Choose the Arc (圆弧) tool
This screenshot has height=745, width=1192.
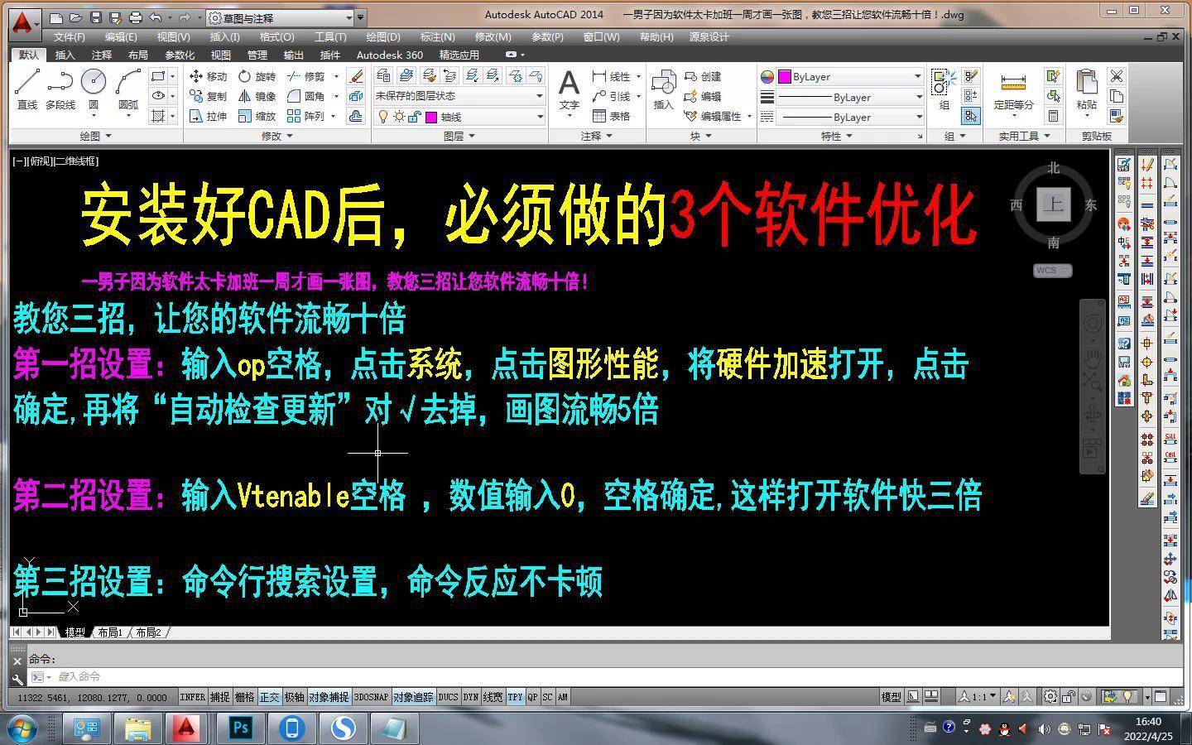128,89
